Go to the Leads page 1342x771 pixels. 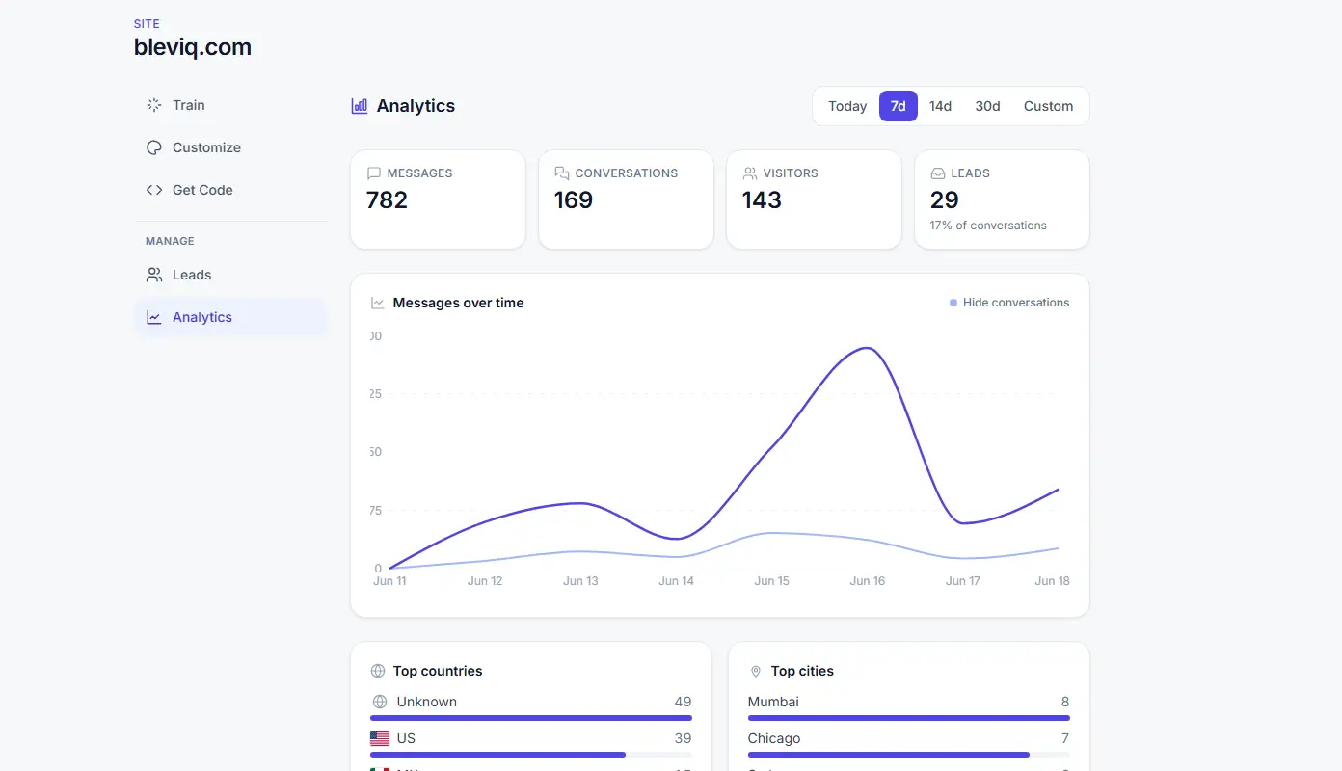(x=231, y=275)
